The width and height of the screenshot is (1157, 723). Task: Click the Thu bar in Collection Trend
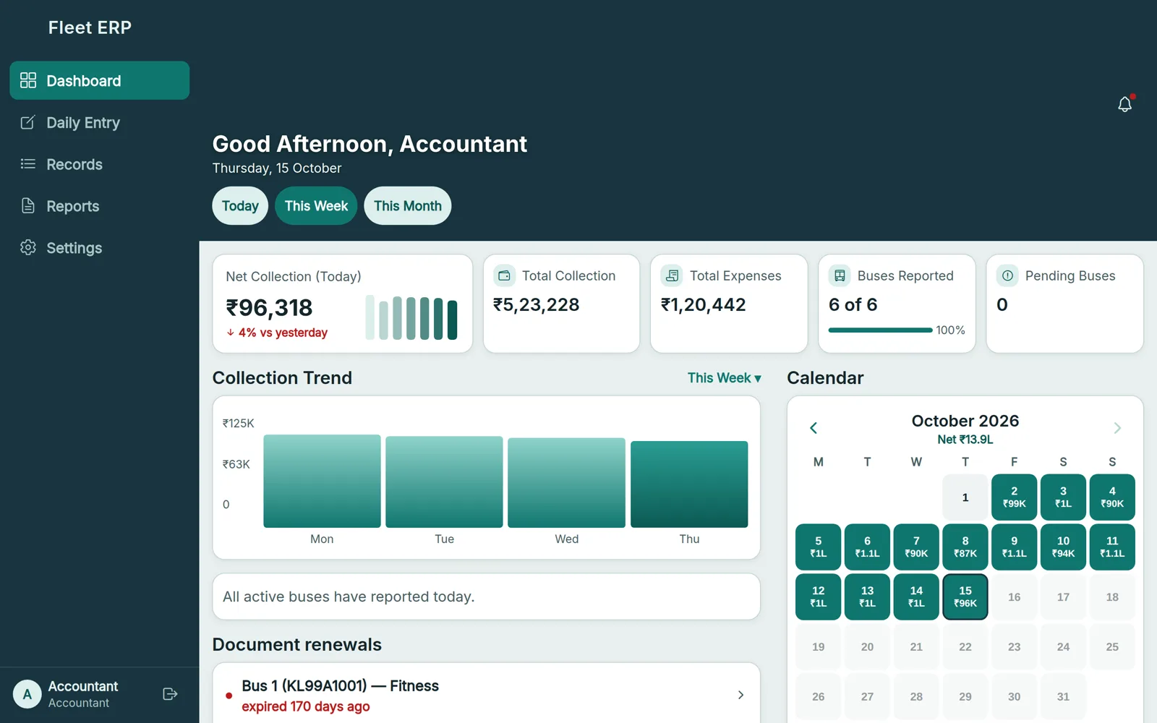pyautogui.click(x=689, y=484)
